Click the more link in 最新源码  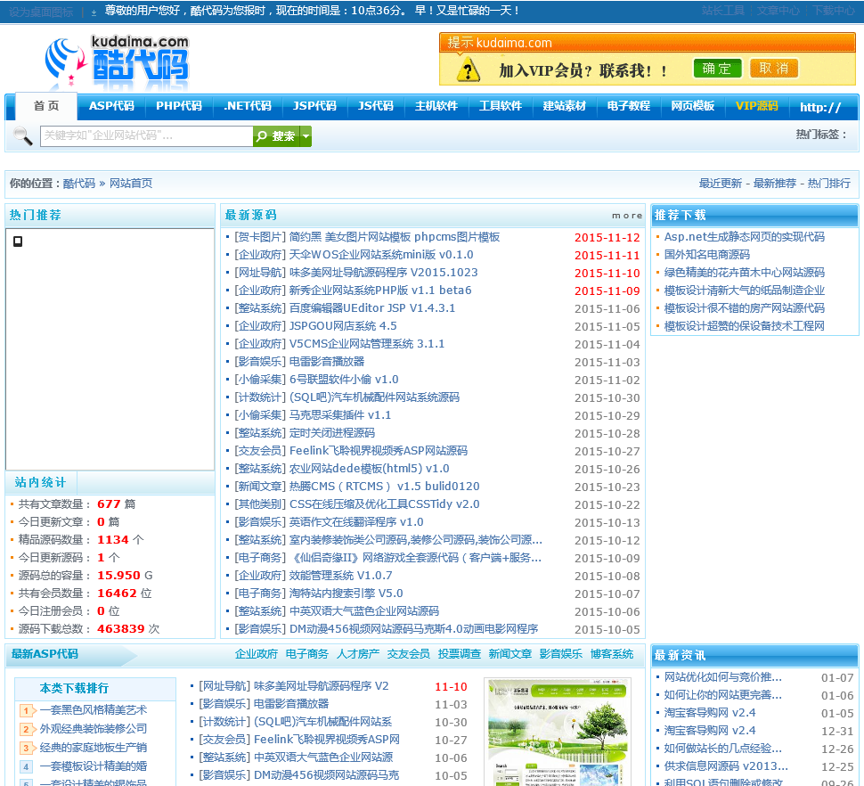tap(627, 216)
